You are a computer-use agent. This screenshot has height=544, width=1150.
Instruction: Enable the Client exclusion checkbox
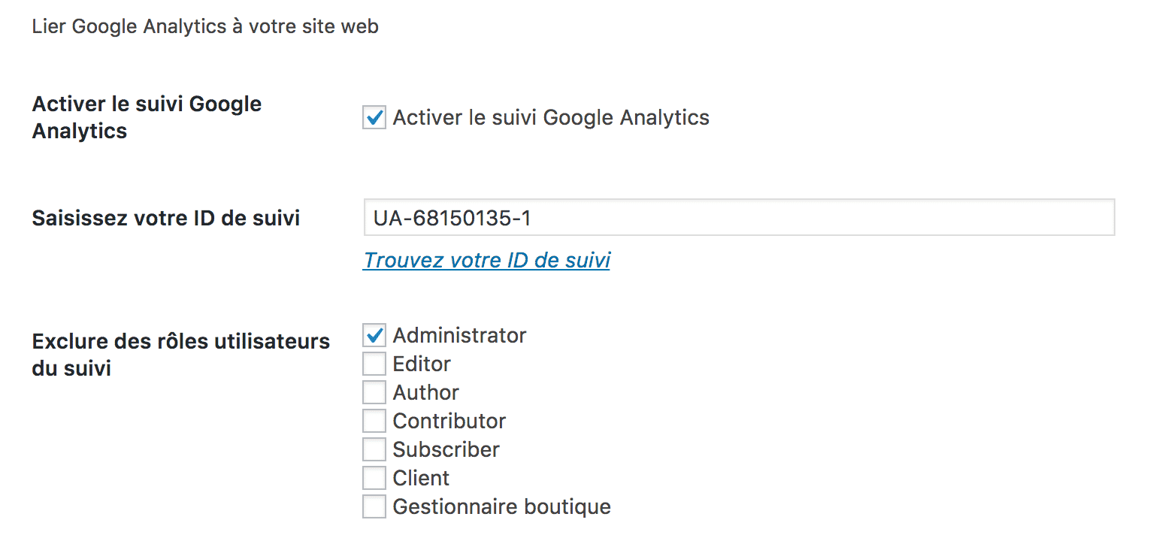(374, 478)
